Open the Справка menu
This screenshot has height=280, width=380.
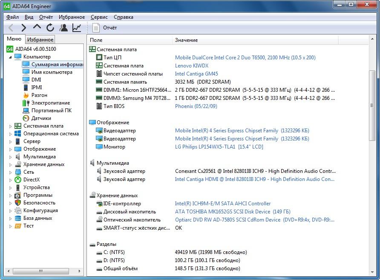124,17
